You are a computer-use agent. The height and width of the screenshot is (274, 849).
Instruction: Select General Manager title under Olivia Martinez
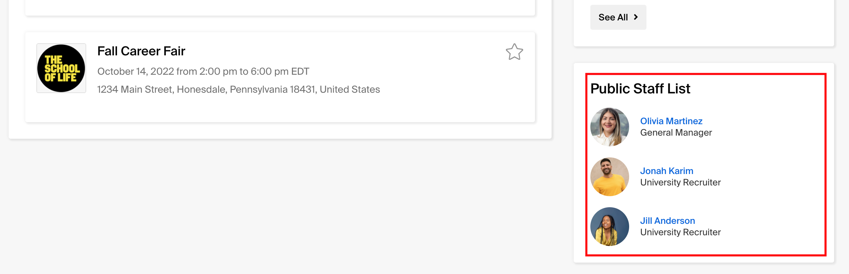click(676, 133)
